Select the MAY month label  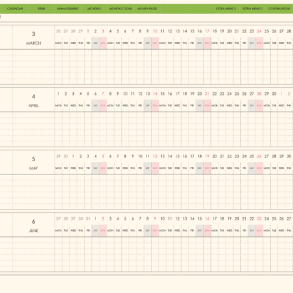[34, 168]
